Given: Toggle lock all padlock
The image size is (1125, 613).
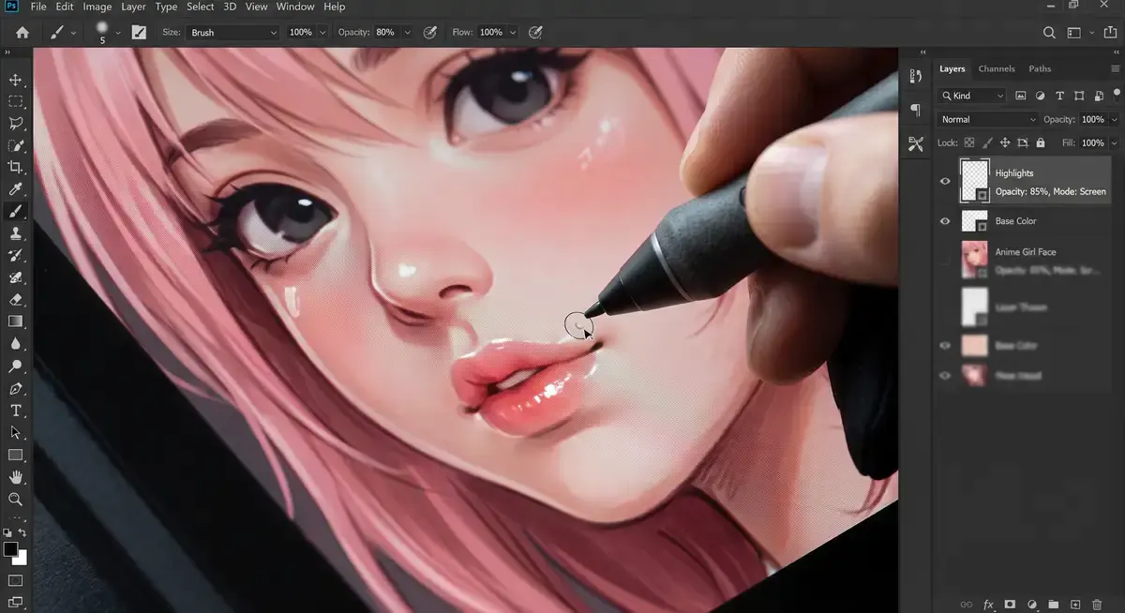Looking at the screenshot, I should pos(1041,143).
